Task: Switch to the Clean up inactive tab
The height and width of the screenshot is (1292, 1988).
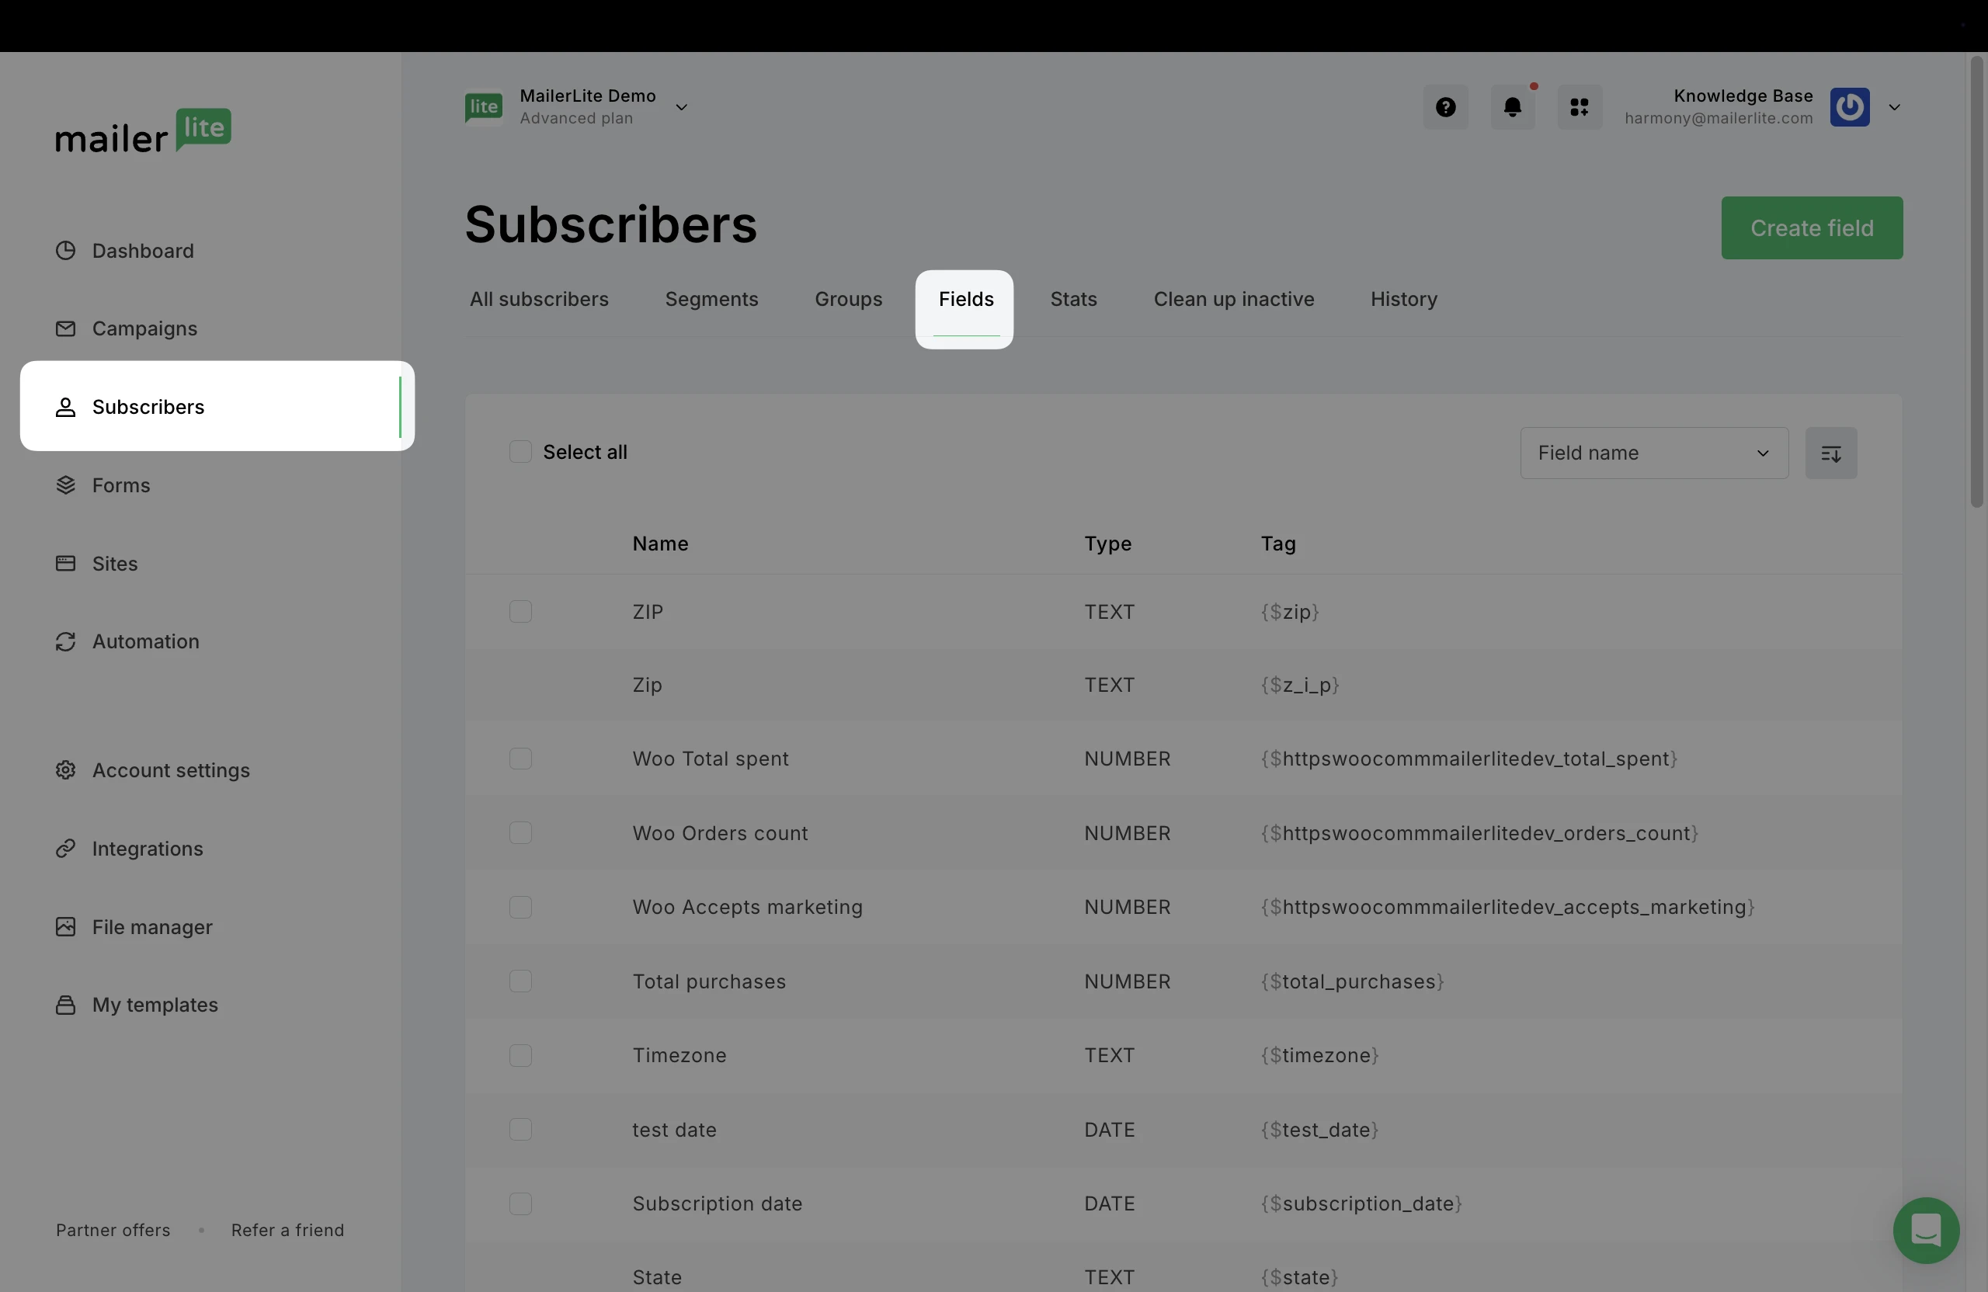Action: click(1233, 299)
